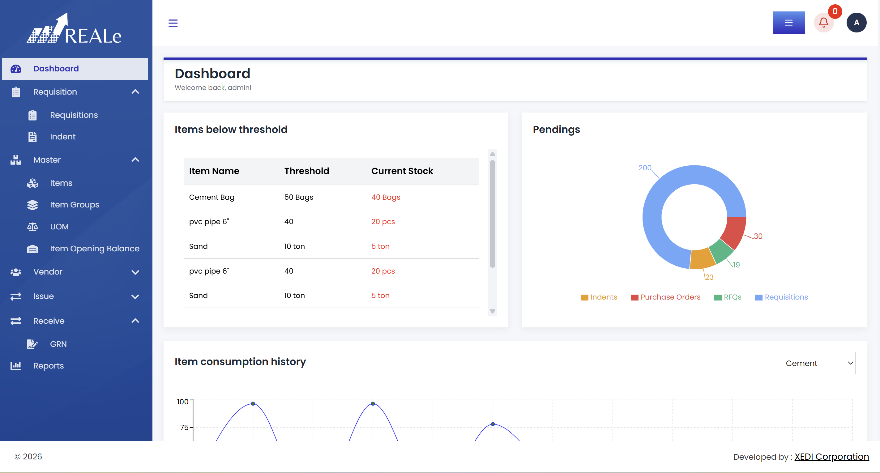This screenshot has height=473, width=880.
Task: Open the notifications bell icon
Action: (x=823, y=23)
